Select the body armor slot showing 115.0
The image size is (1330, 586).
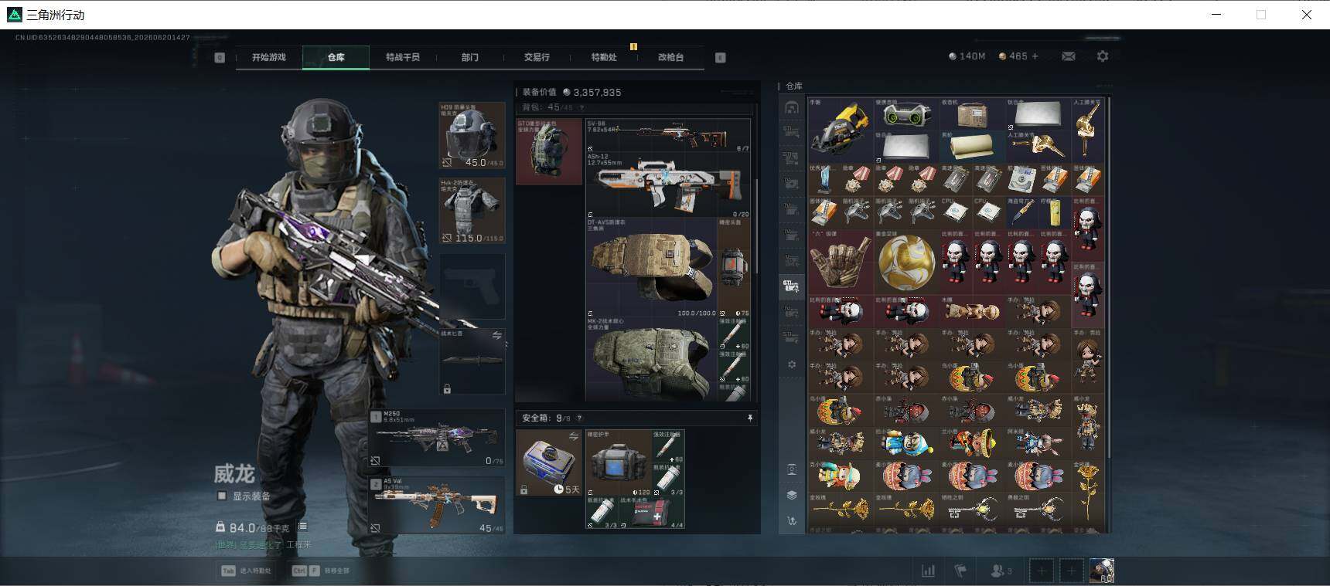tap(472, 211)
